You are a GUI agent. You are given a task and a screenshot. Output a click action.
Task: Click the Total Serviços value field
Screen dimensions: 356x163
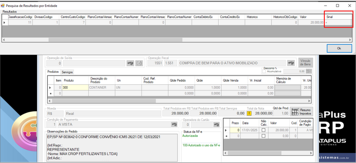click(x=232, y=113)
